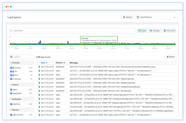Image resolution: width=186 pixels, height=123 pixels.
Task: Click the 3.9K logs found text
Action: pyautogui.click(x=43, y=57)
